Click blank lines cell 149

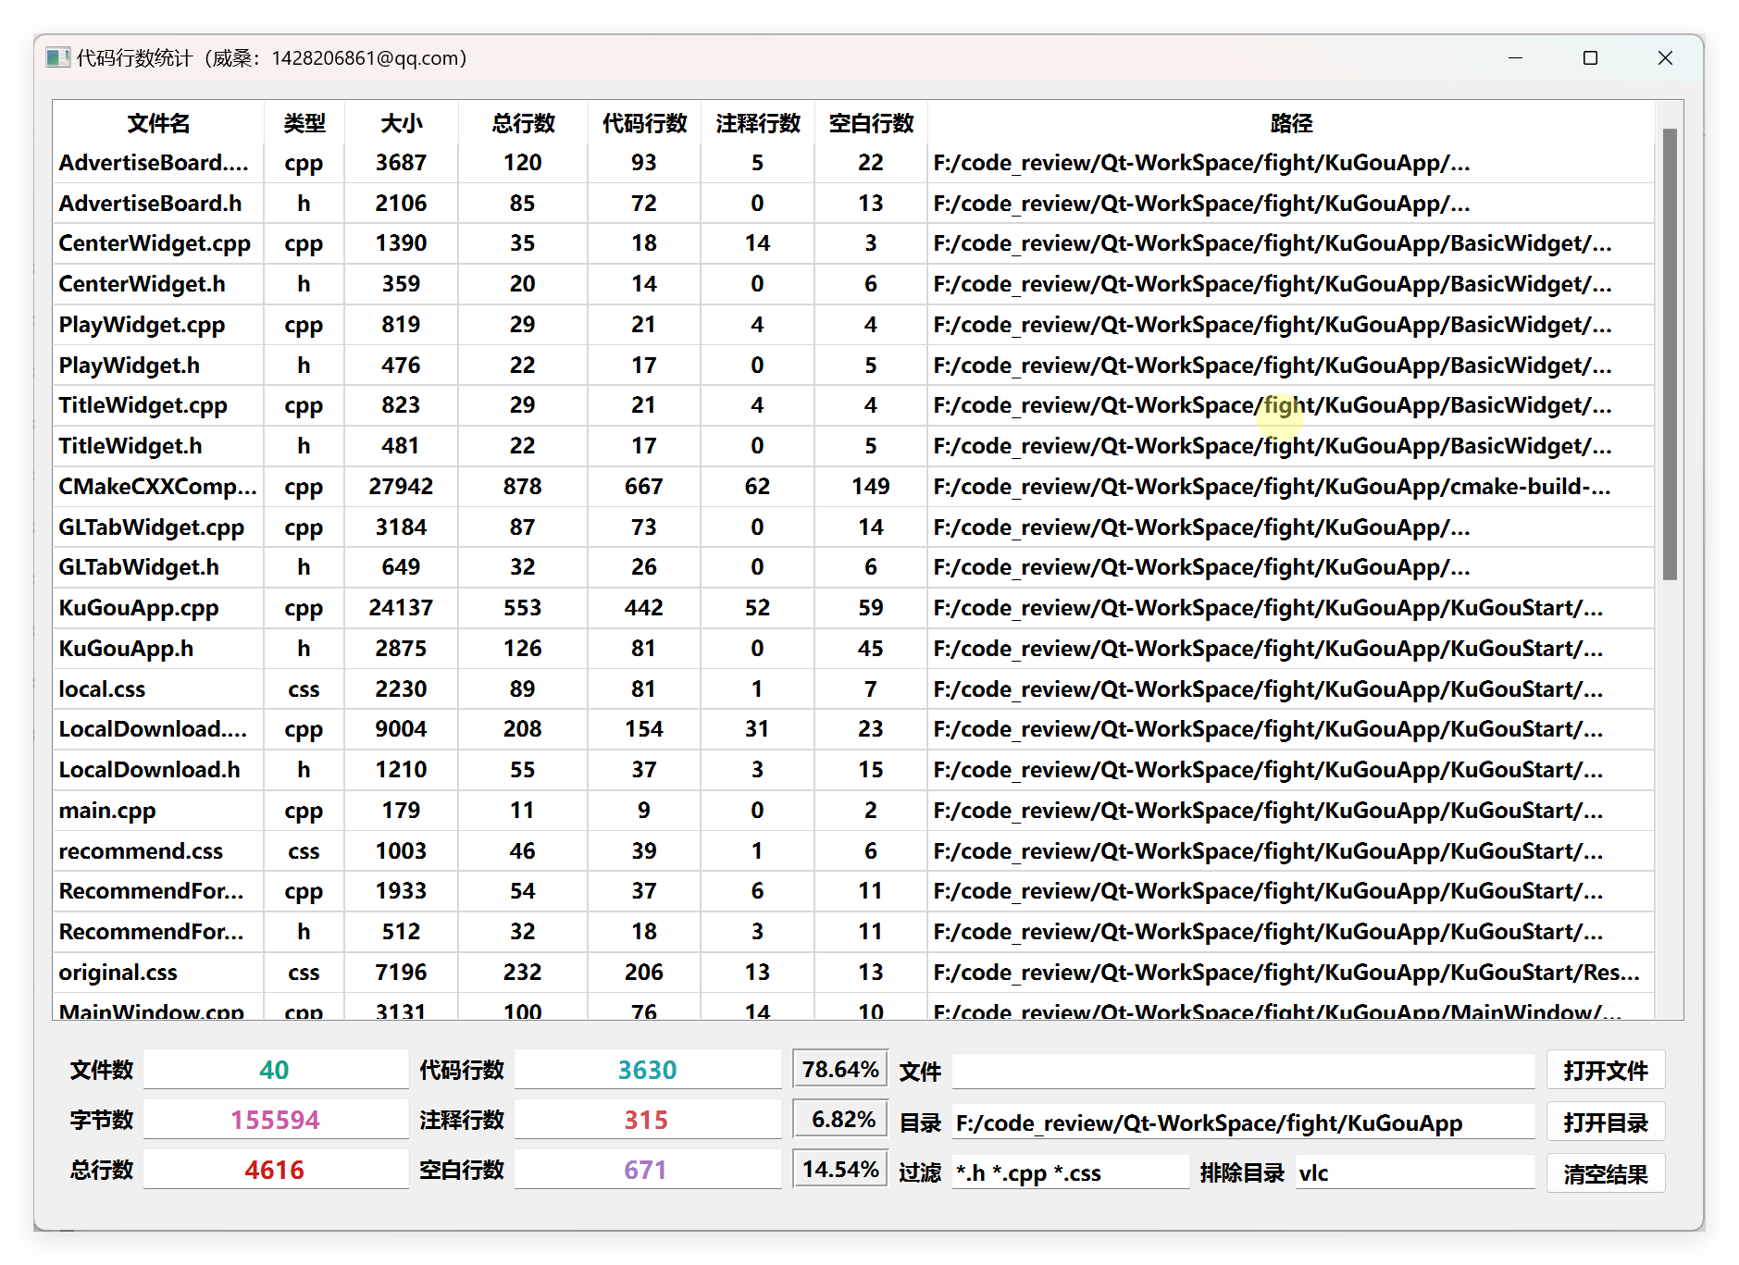point(871,487)
